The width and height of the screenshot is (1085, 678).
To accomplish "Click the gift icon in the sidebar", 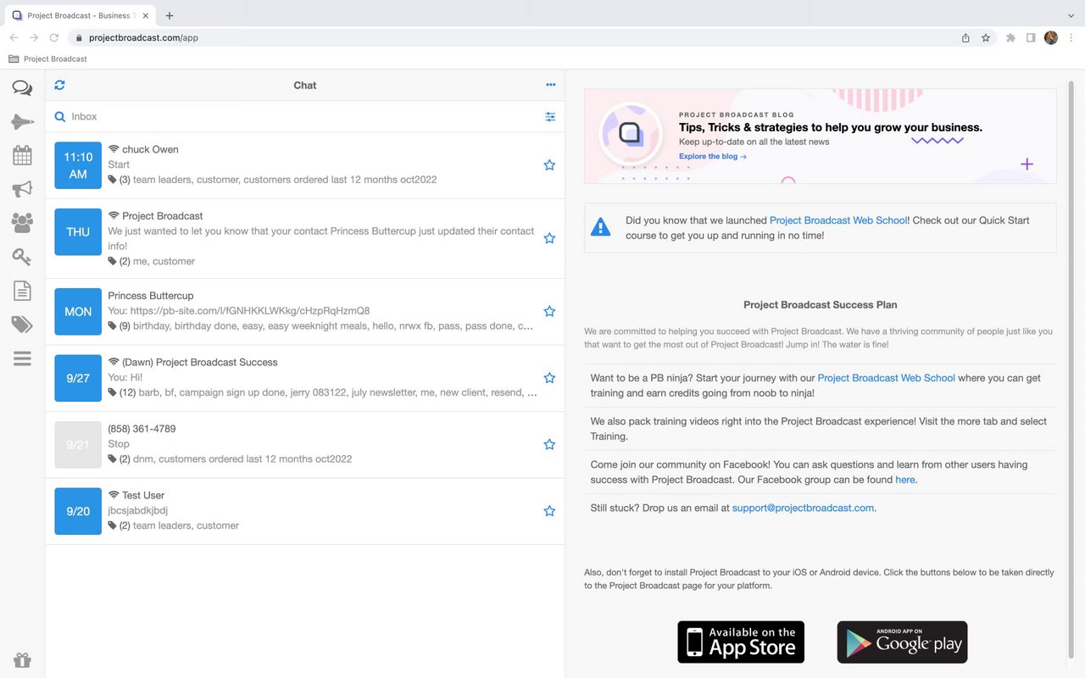I will pyautogui.click(x=22, y=659).
